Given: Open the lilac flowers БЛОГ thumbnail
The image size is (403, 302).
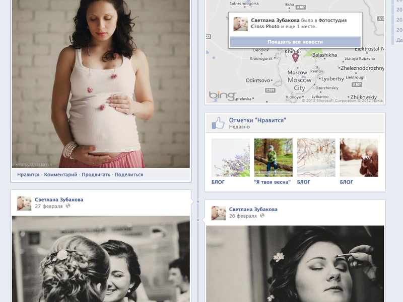Looking at the screenshot, I should (x=230, y=157).
